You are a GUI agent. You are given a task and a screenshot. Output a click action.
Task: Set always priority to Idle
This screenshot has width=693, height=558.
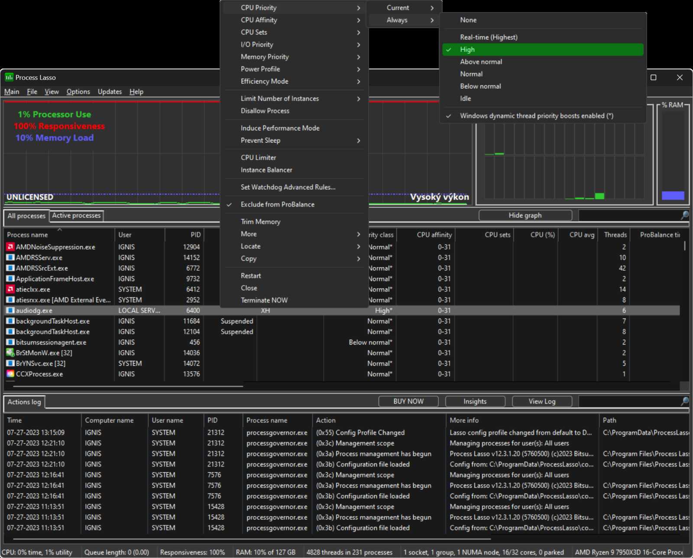tap(542, 98)
